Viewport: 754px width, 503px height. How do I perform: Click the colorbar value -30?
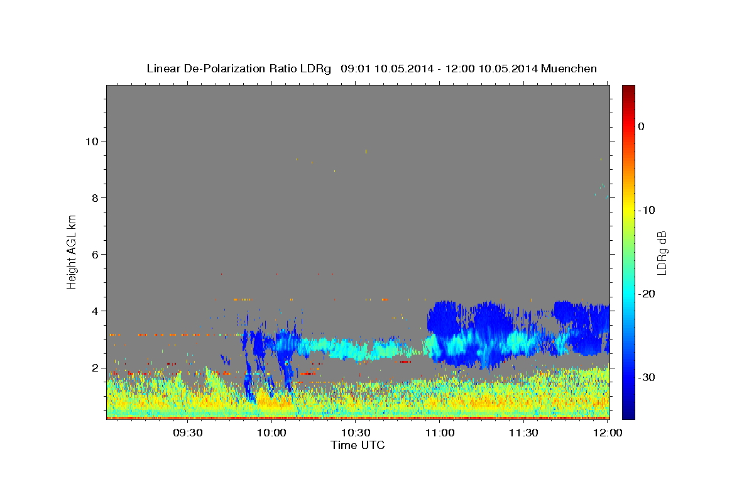(x=647, y=377)
